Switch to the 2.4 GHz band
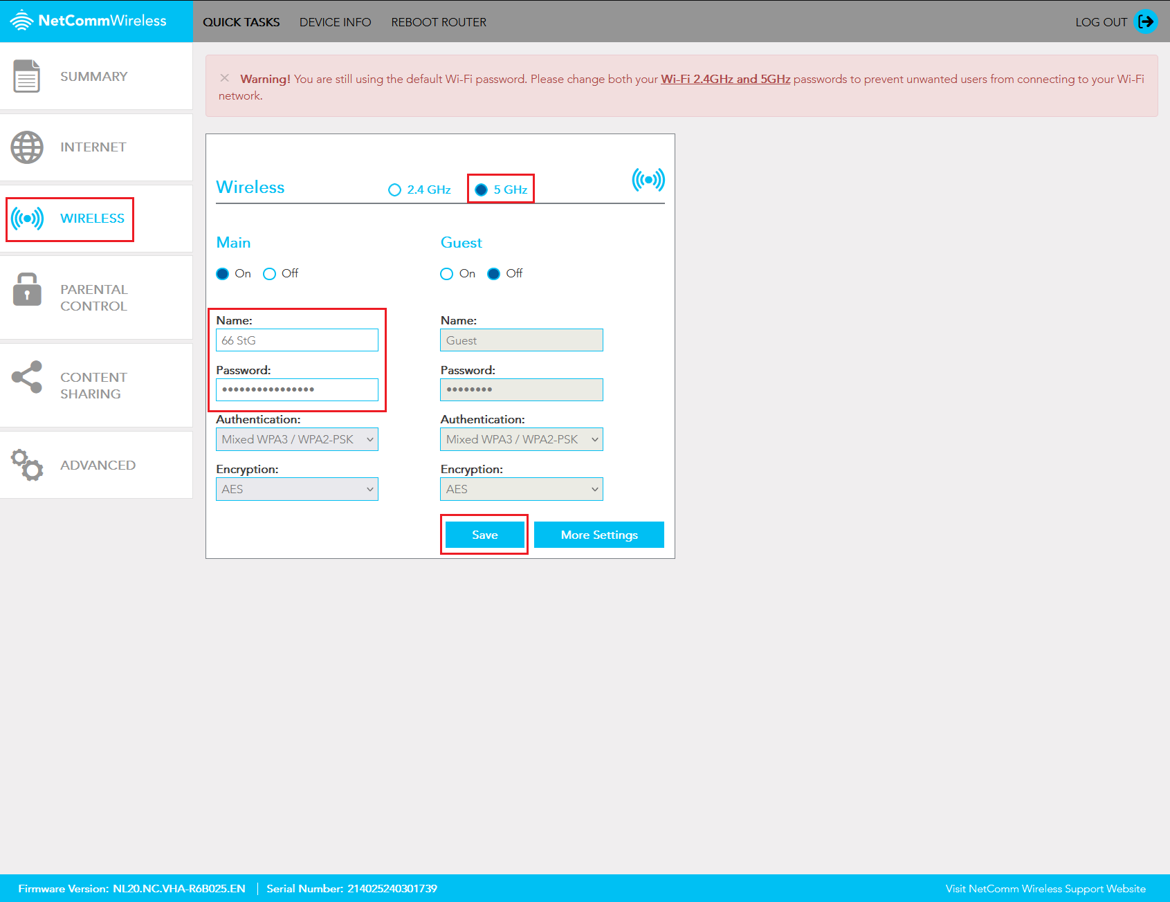This screenshot has height=902, width=1170. click(x=394, y=190)
